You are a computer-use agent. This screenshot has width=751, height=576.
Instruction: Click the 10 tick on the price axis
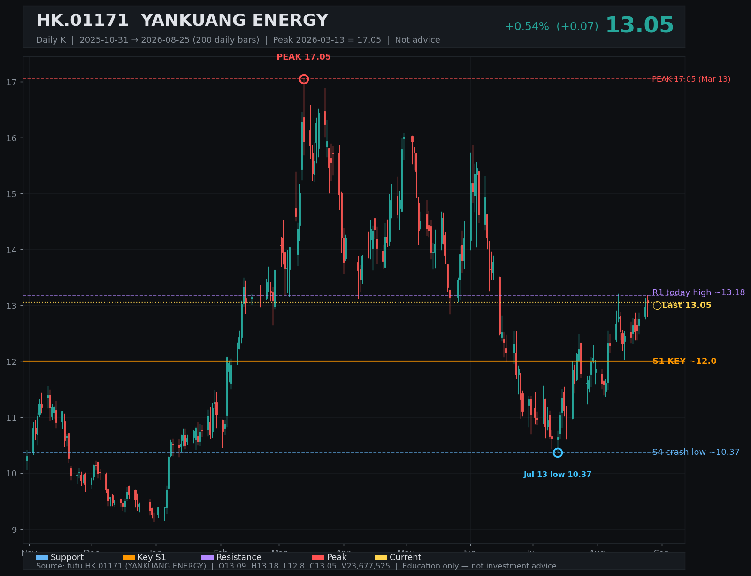click(x=11, y=473)
